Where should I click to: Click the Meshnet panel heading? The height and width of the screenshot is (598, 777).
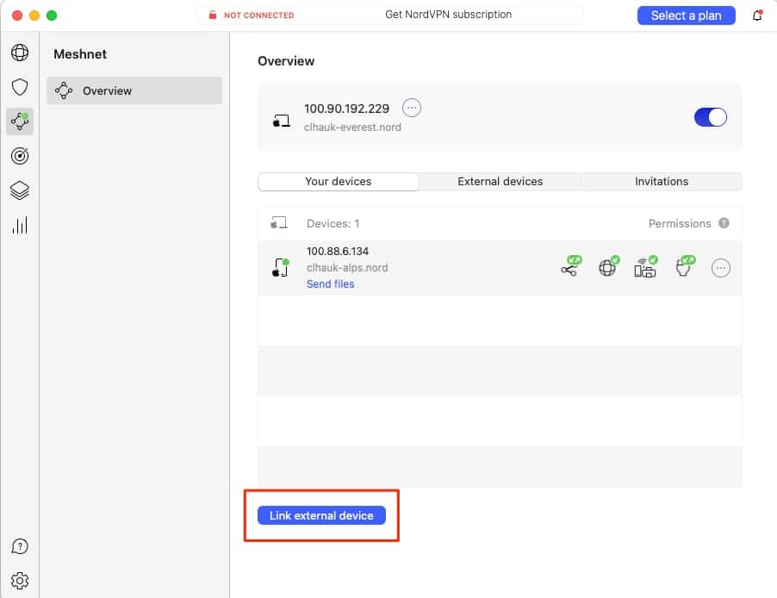click(x=80, y=54)
